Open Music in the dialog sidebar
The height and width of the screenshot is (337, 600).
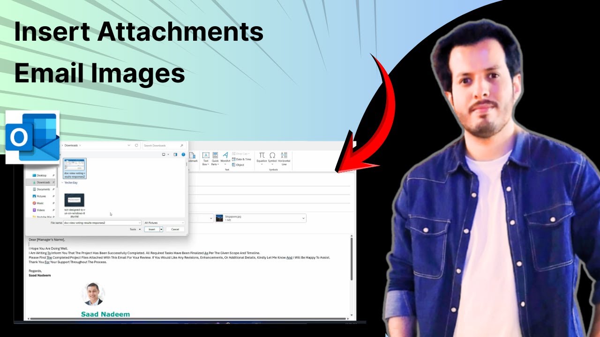pyautogui.click(x=40, y=203)
